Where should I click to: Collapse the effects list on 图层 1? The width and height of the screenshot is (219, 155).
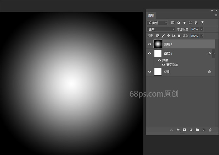(214, 54)
